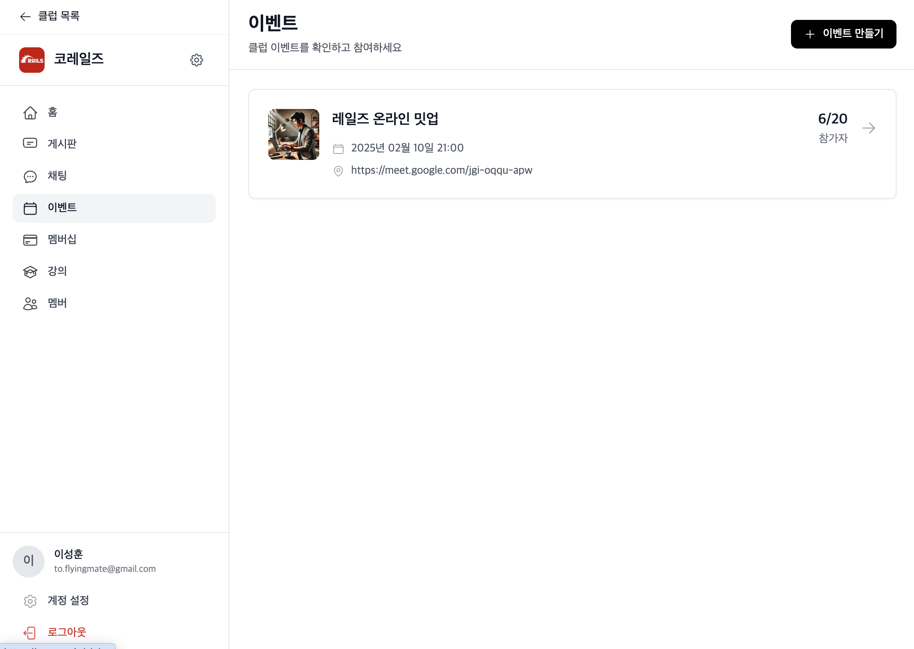The width and height of the screenshot is (914, 649).
Task: Click the 채팅 speech bubble icon
Action: point(30,176)
